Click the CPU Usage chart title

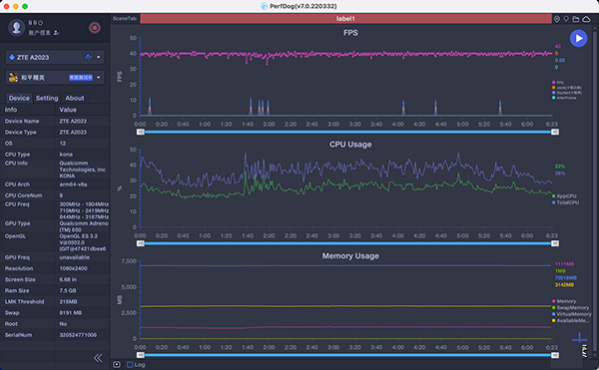[x=350, y=145]
